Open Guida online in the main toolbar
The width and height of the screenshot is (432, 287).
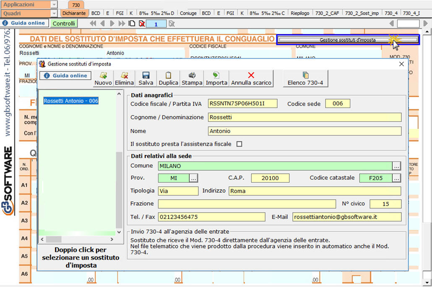(24, 23)
